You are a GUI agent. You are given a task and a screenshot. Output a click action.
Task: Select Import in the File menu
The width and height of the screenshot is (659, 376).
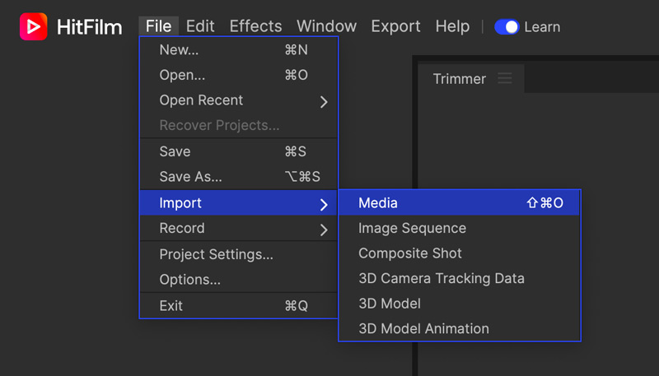(x=239, y=203)
